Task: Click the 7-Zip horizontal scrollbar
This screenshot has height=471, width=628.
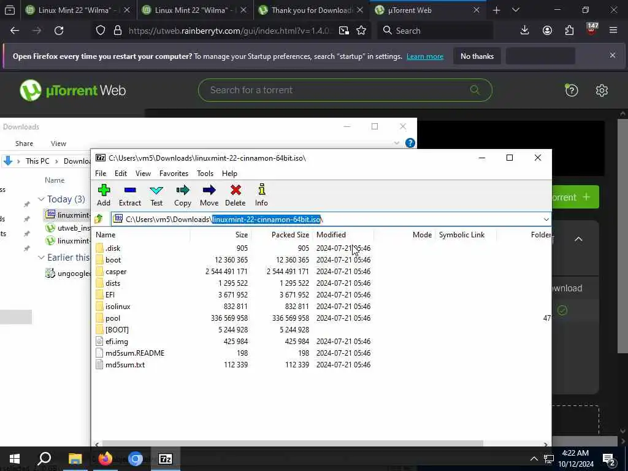Action: pyautogui.click(x=293, y=444)
